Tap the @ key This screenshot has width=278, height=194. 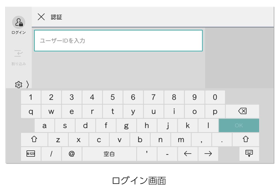tap(72, 154)
